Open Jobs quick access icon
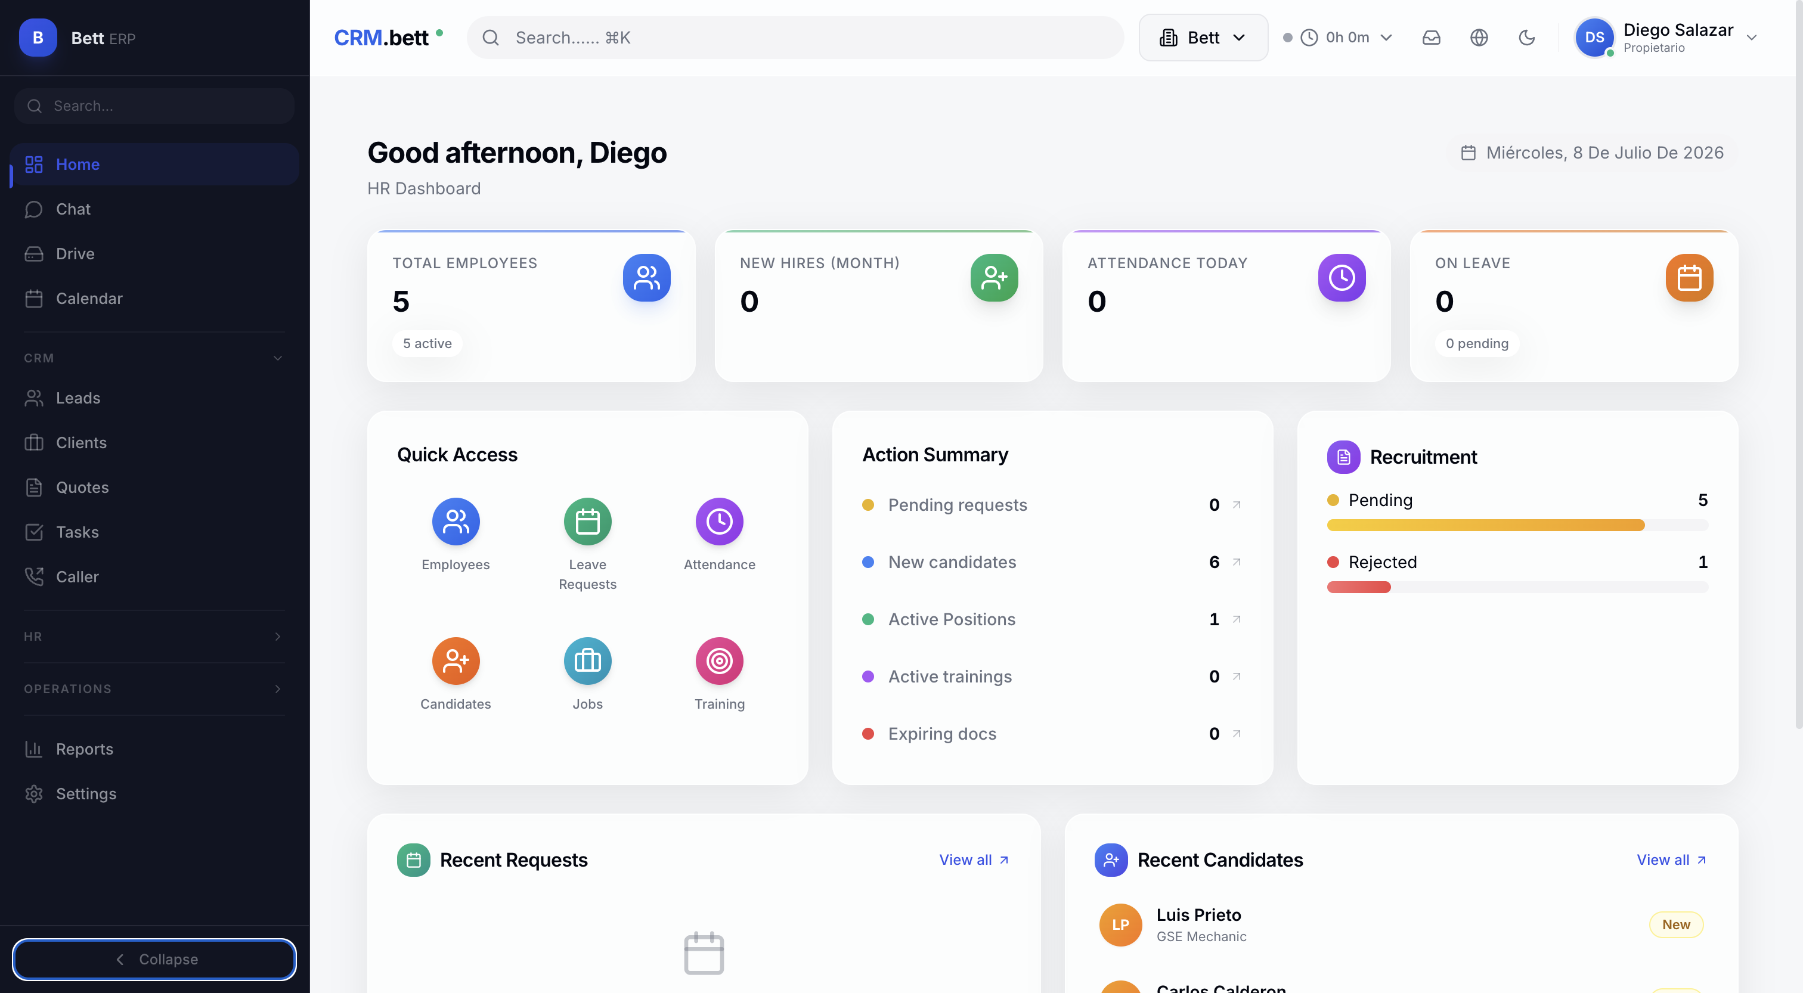 pyautogui.click(x=587, y=660)
